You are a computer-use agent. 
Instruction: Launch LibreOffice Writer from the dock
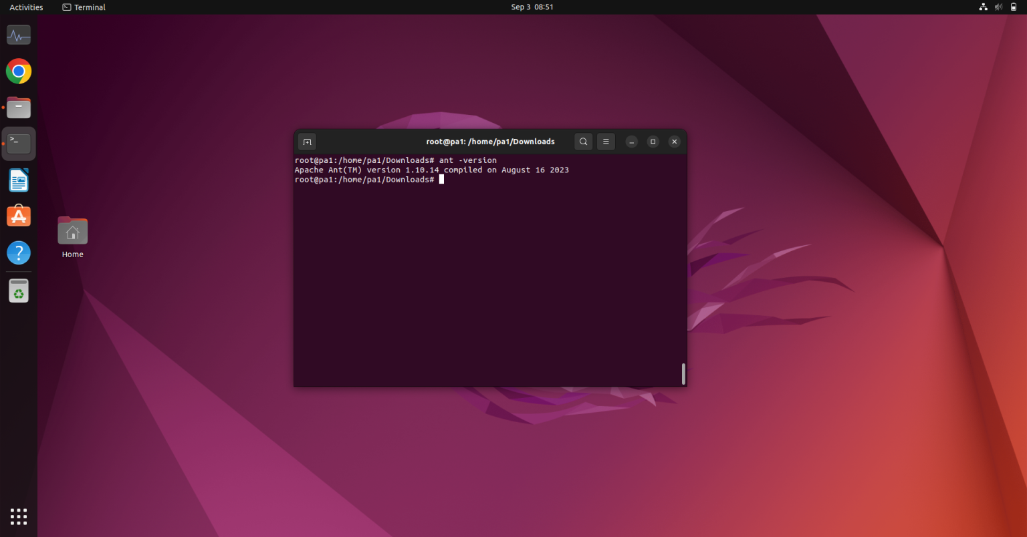point(18,180)
